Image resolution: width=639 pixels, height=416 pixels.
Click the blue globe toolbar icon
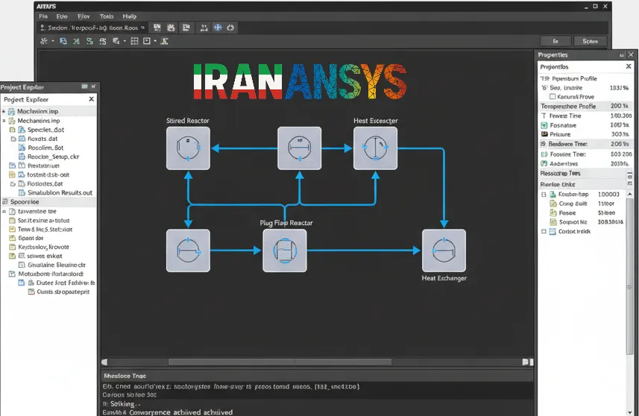pyautogui.click(x=218, y=28)
